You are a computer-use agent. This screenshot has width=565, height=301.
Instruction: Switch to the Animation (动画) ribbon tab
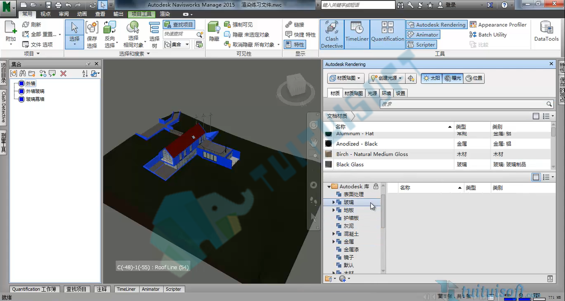tap(82, 14)
